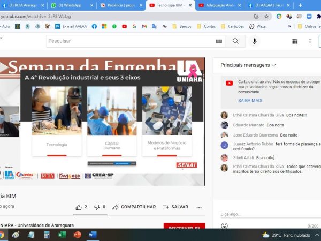
Task: Click the YouTube search magnifier button
Action: coord(235,41)
